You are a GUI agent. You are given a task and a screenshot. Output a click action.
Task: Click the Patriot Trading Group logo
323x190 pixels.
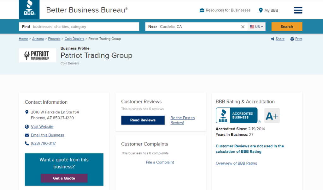tap(38, 55)
